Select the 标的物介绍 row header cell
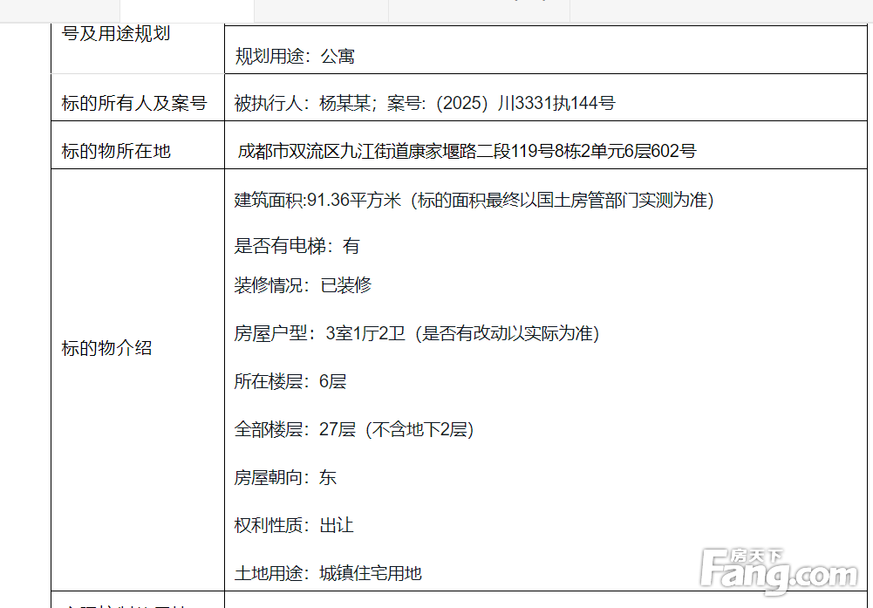The image size is (873, 608). [x=107, y=348]
